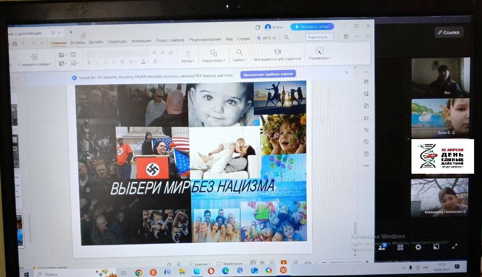Image resolution: width=482 pixels, height=277 pixels.
Task: Click zoom out minus button in status bar
Action: (324, 262)
